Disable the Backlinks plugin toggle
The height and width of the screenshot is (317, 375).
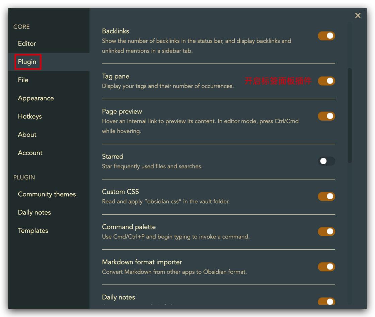326,36
